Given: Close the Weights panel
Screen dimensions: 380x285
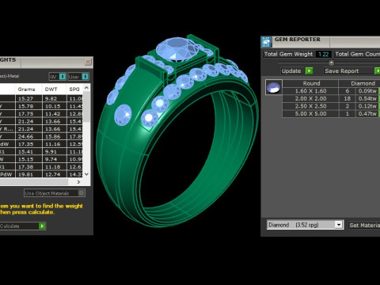Looking at the screenshot, I should (88, 62).
